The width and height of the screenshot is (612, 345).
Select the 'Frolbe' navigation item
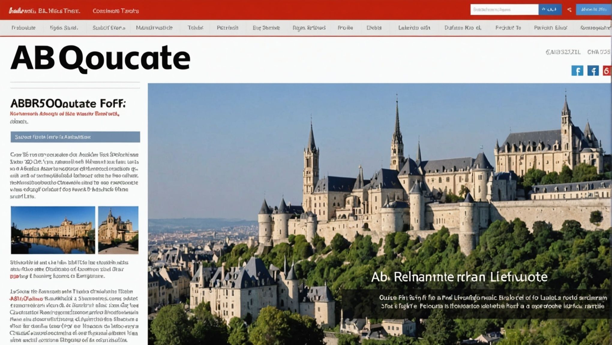(x=345, y=28)
